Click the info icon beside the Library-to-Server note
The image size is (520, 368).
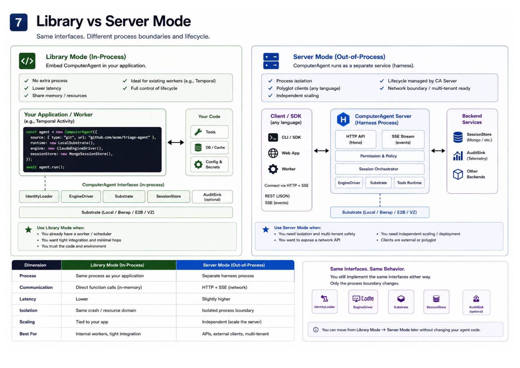tap(316, 330)
